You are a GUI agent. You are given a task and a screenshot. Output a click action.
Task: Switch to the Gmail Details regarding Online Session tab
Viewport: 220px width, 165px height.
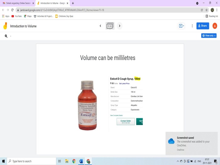point(17,3)
